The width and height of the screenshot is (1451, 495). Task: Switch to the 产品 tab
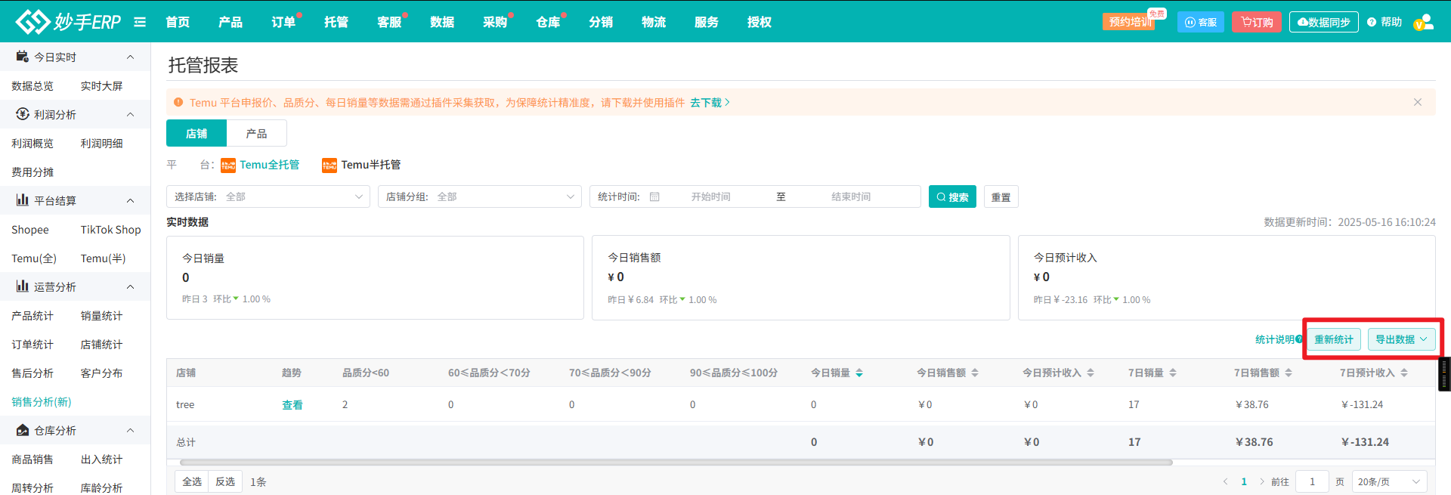(x=256, y=133)
